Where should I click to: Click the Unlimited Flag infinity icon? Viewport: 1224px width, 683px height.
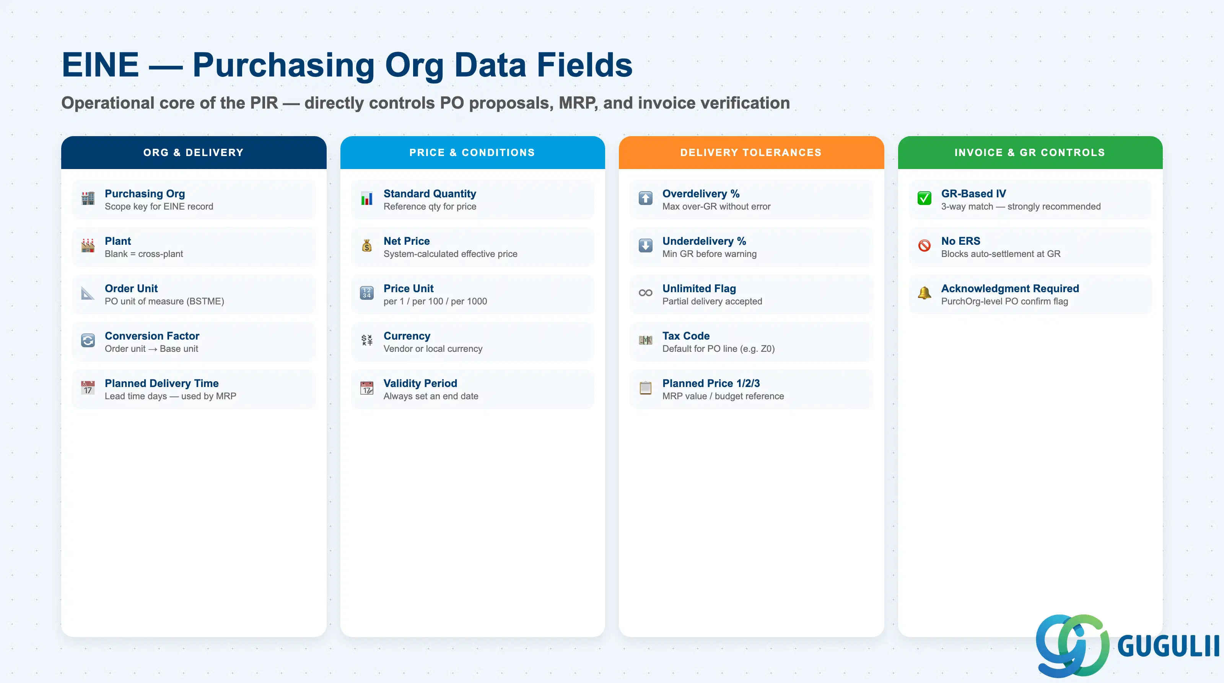645,293
